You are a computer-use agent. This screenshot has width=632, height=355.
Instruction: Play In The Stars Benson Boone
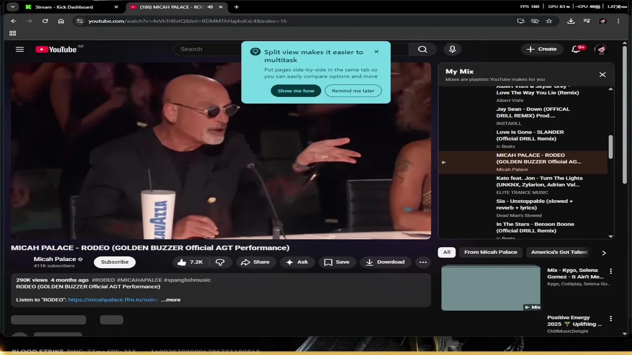pos(523,230)
